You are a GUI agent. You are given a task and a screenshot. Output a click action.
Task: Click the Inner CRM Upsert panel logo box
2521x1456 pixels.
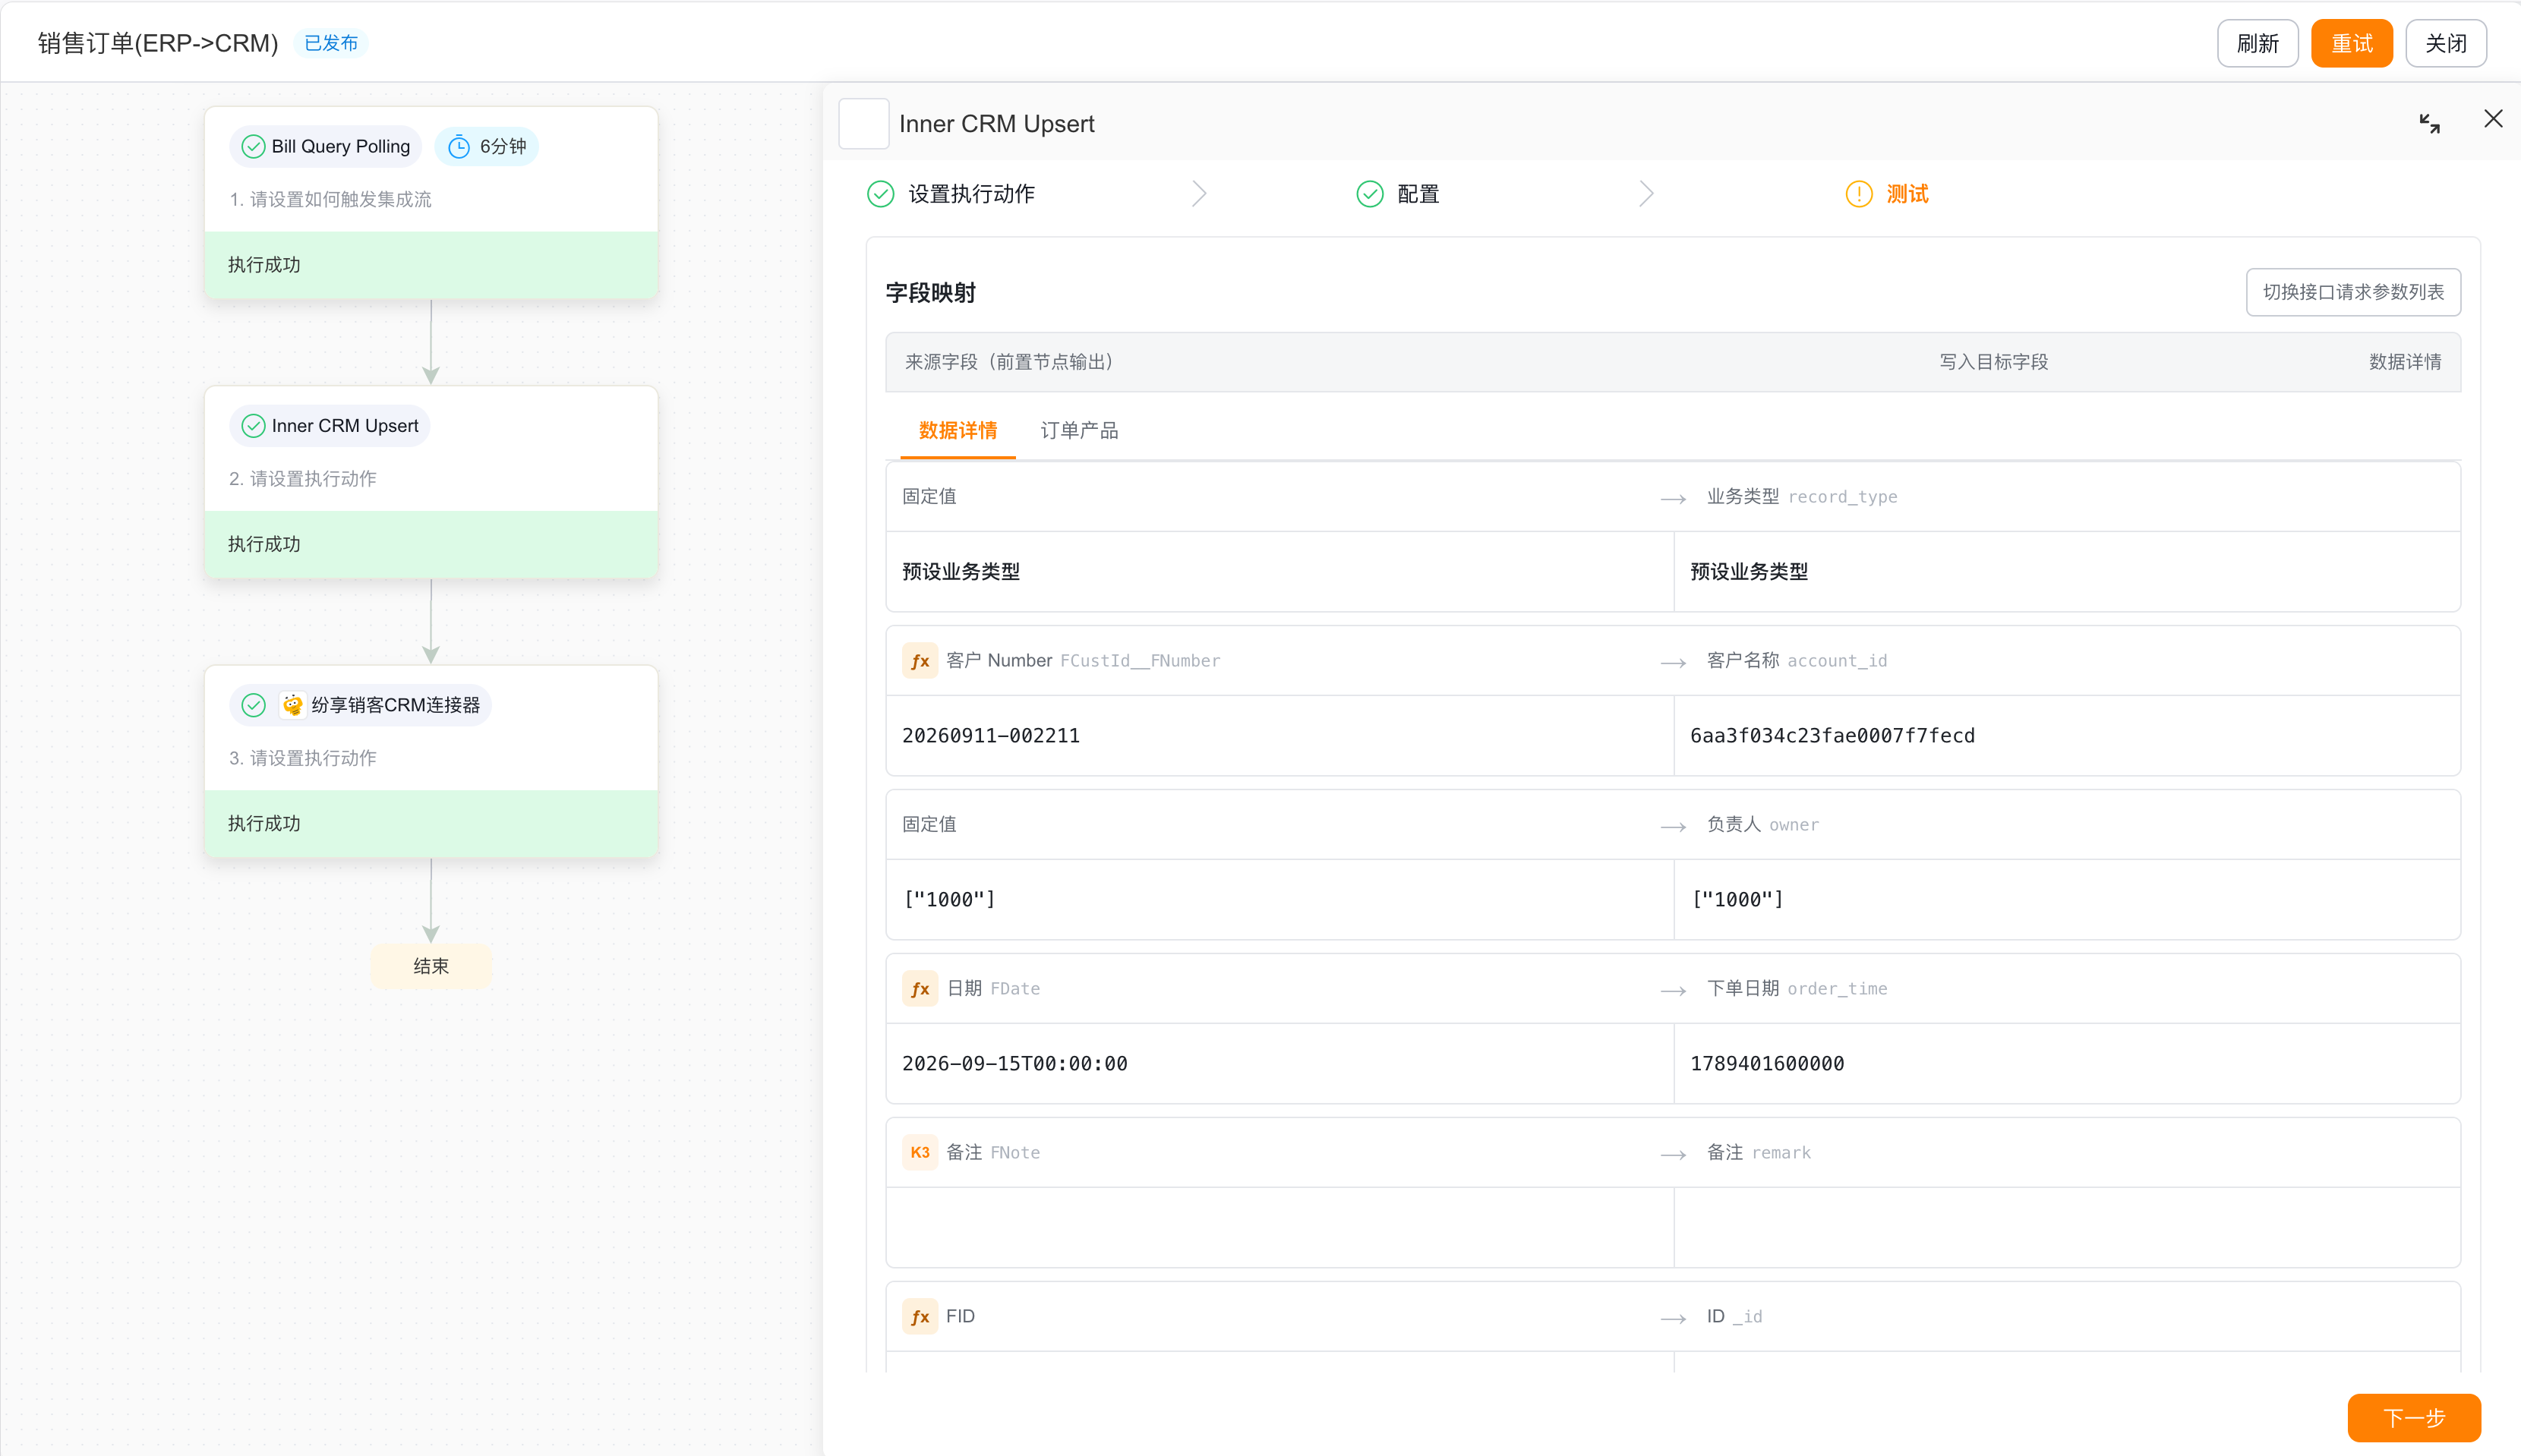pos(864,124)
